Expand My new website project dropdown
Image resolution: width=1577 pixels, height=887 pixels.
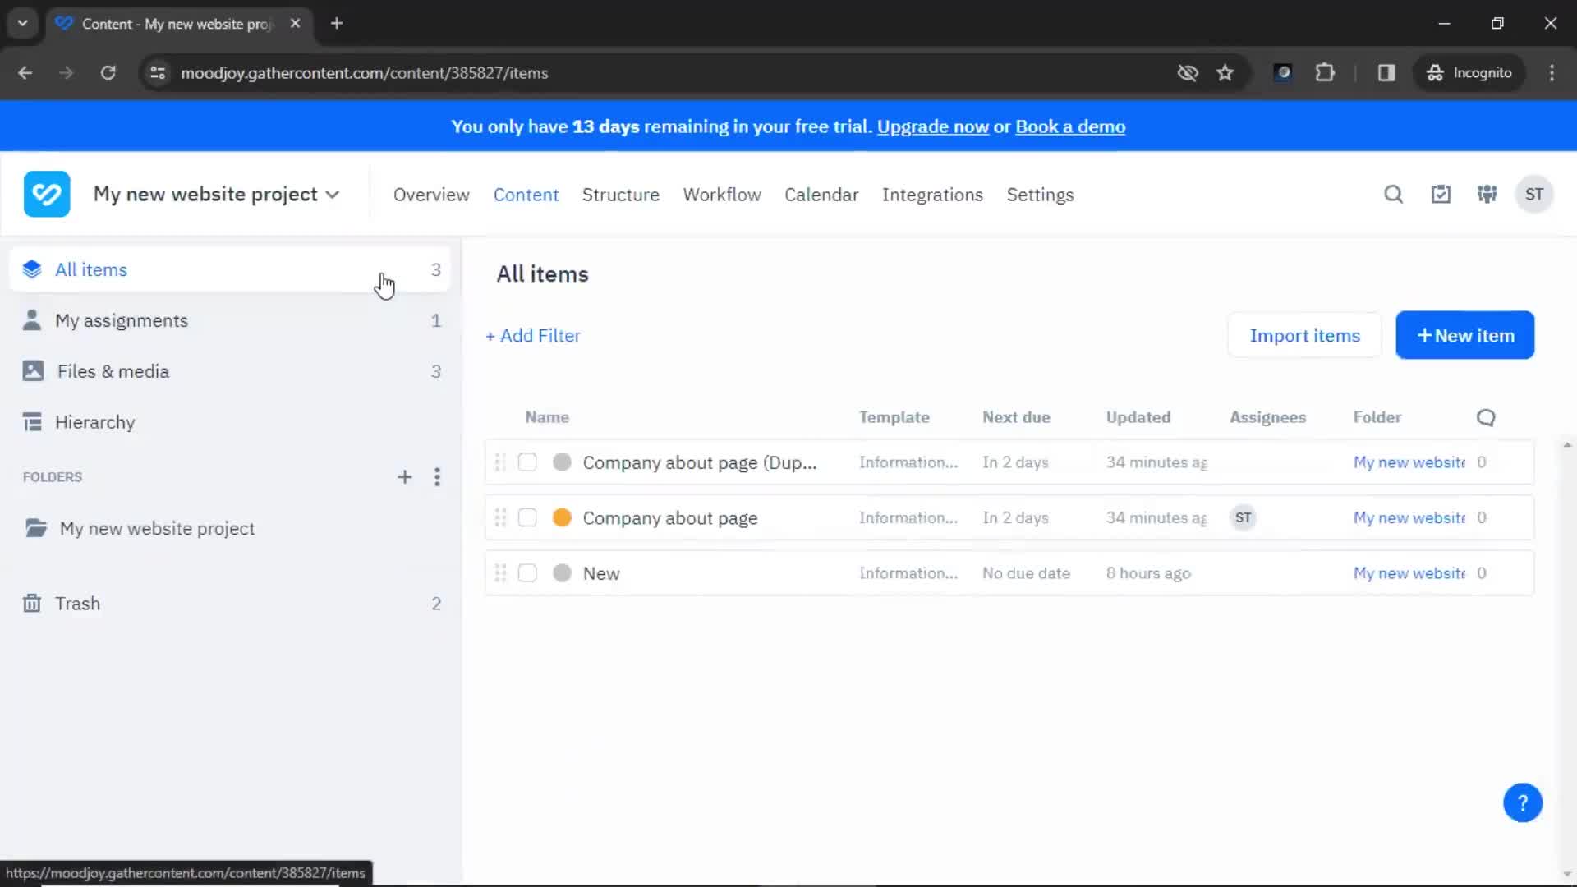[332, 195]
